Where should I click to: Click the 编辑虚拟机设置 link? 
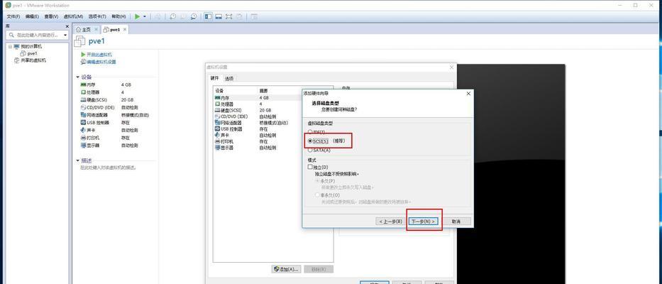[x=101, y=62]
